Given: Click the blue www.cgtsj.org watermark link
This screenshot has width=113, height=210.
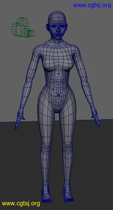Looking at the screenshot, I should tap(92, 5).
